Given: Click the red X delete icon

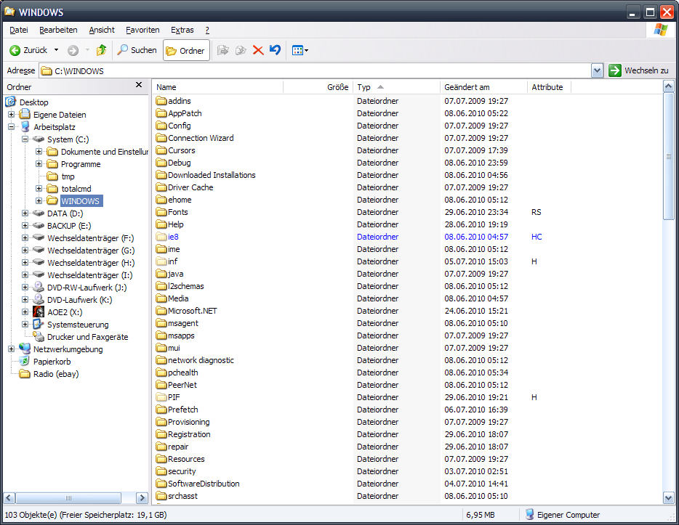Looking at the screenshot, I should pyautogui.click(x=258, y=50).
